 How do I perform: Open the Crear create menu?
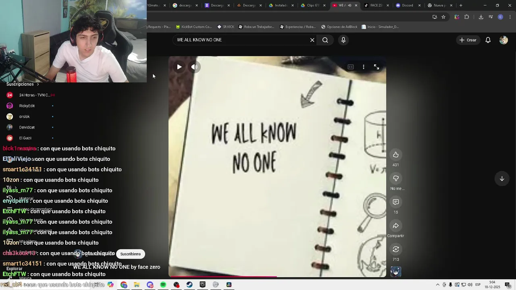point(468,40)
